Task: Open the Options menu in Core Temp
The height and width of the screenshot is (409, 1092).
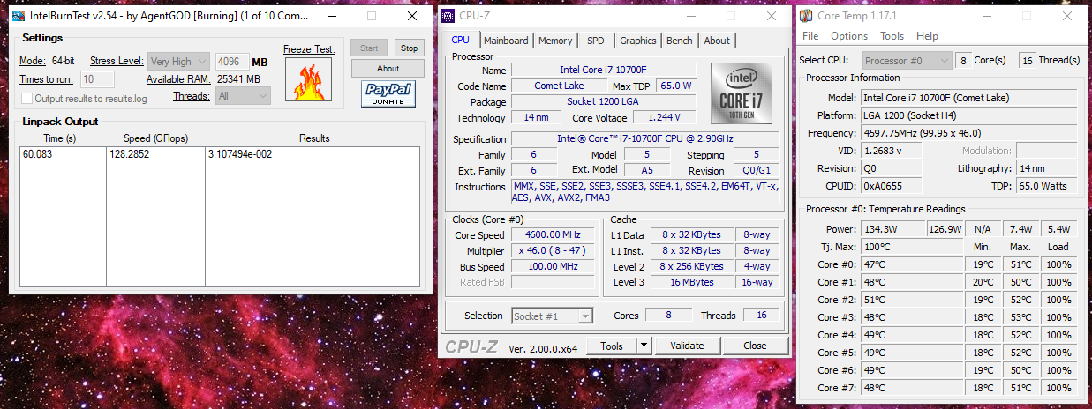Action: pos(848,36)
